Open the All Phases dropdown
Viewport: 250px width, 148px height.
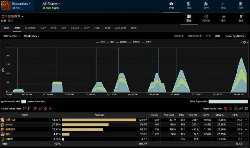point(51,4)
